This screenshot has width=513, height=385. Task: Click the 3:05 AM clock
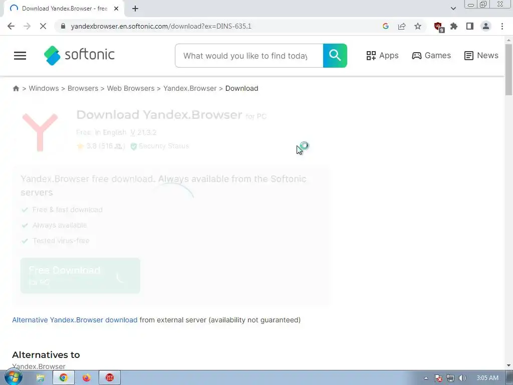pyautogui.click(x=487, y=378)
